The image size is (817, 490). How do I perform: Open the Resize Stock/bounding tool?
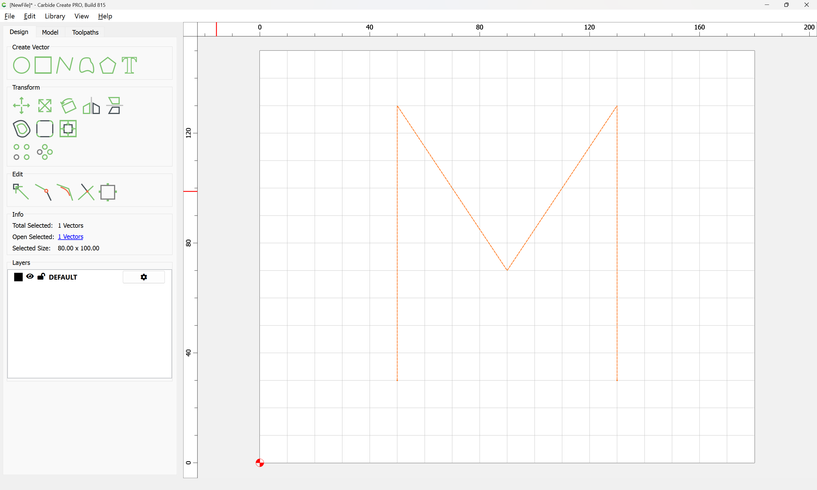coord(108,192)
